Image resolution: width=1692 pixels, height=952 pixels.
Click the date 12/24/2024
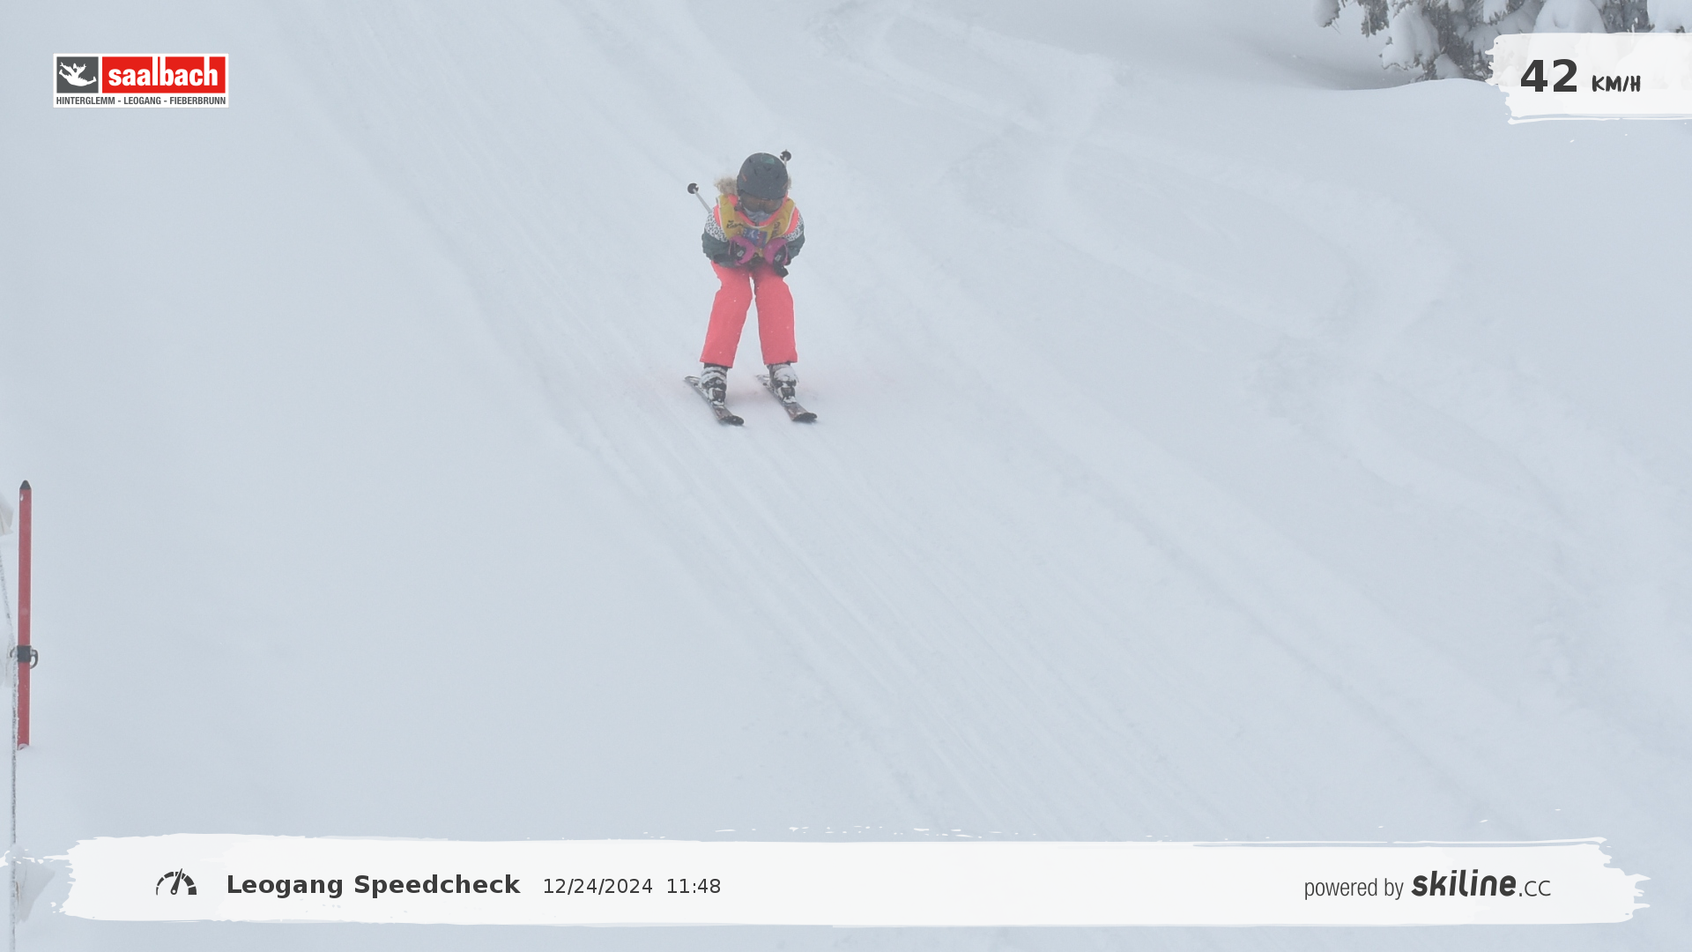(x=597, y=887)
